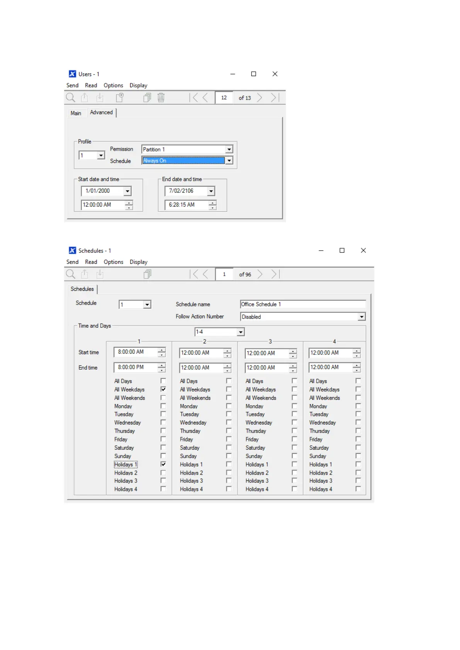Go to previous schedule record arrow
Viewport: 460px width, 650px height.
click(x=205, y=274)
